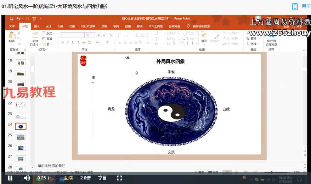Pause the video playback
The width and height of the screenshot is (311, 184).
[10, 178]
